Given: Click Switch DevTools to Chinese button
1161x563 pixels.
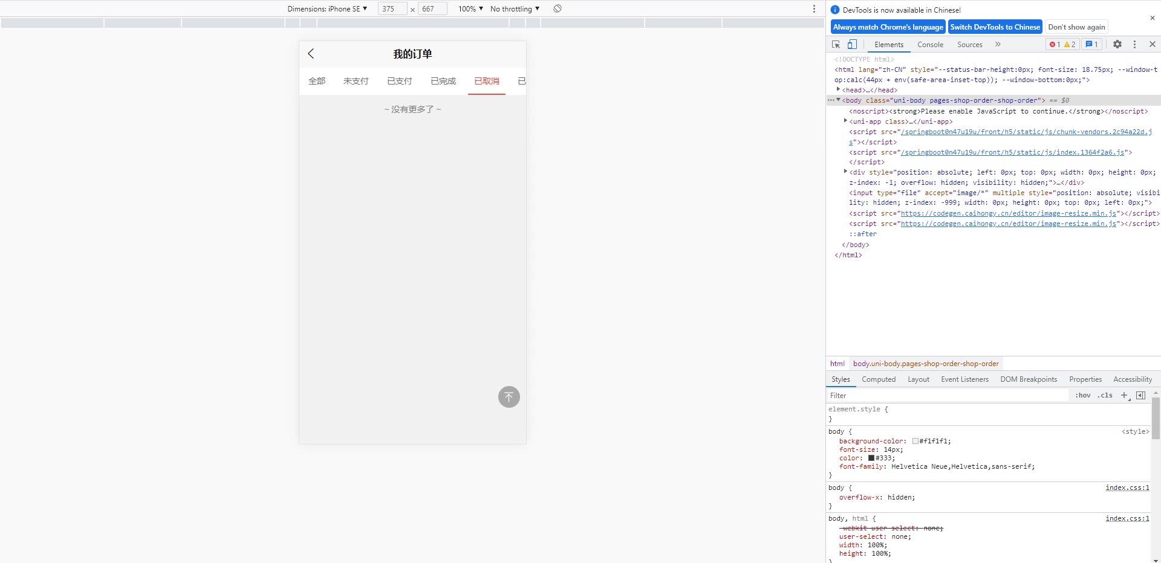Looking at the screenshot, I should tap(995, 27).
